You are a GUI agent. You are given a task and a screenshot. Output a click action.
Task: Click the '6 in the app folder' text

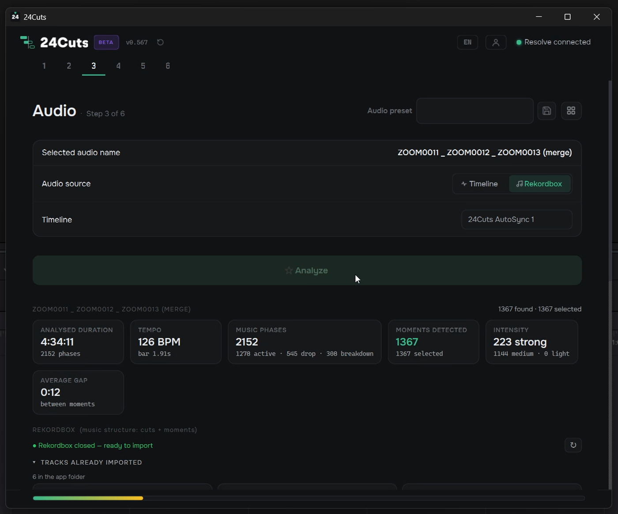coord(59,477)
